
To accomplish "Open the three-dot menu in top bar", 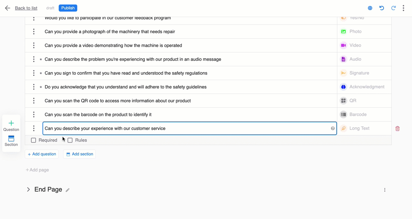I will [x=403, y=8].
